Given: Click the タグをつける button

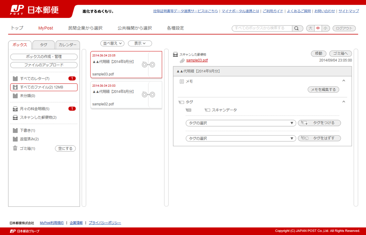Looking at the screenshot, I should point(319,123).
